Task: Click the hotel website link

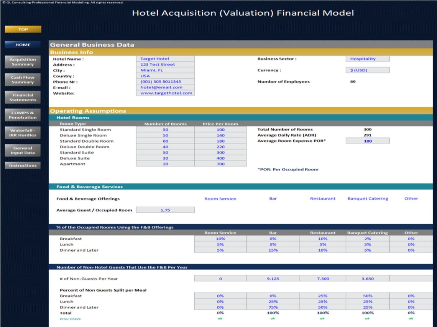Action: [165, 93]
